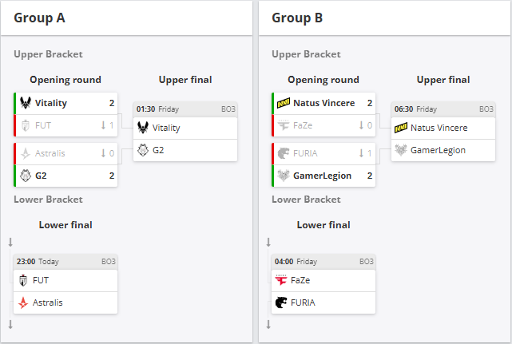
Task: Open Vitality team link in upper final
Action: coord(166,128)
